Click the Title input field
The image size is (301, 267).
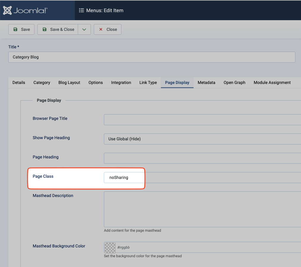tap(152, 57)
